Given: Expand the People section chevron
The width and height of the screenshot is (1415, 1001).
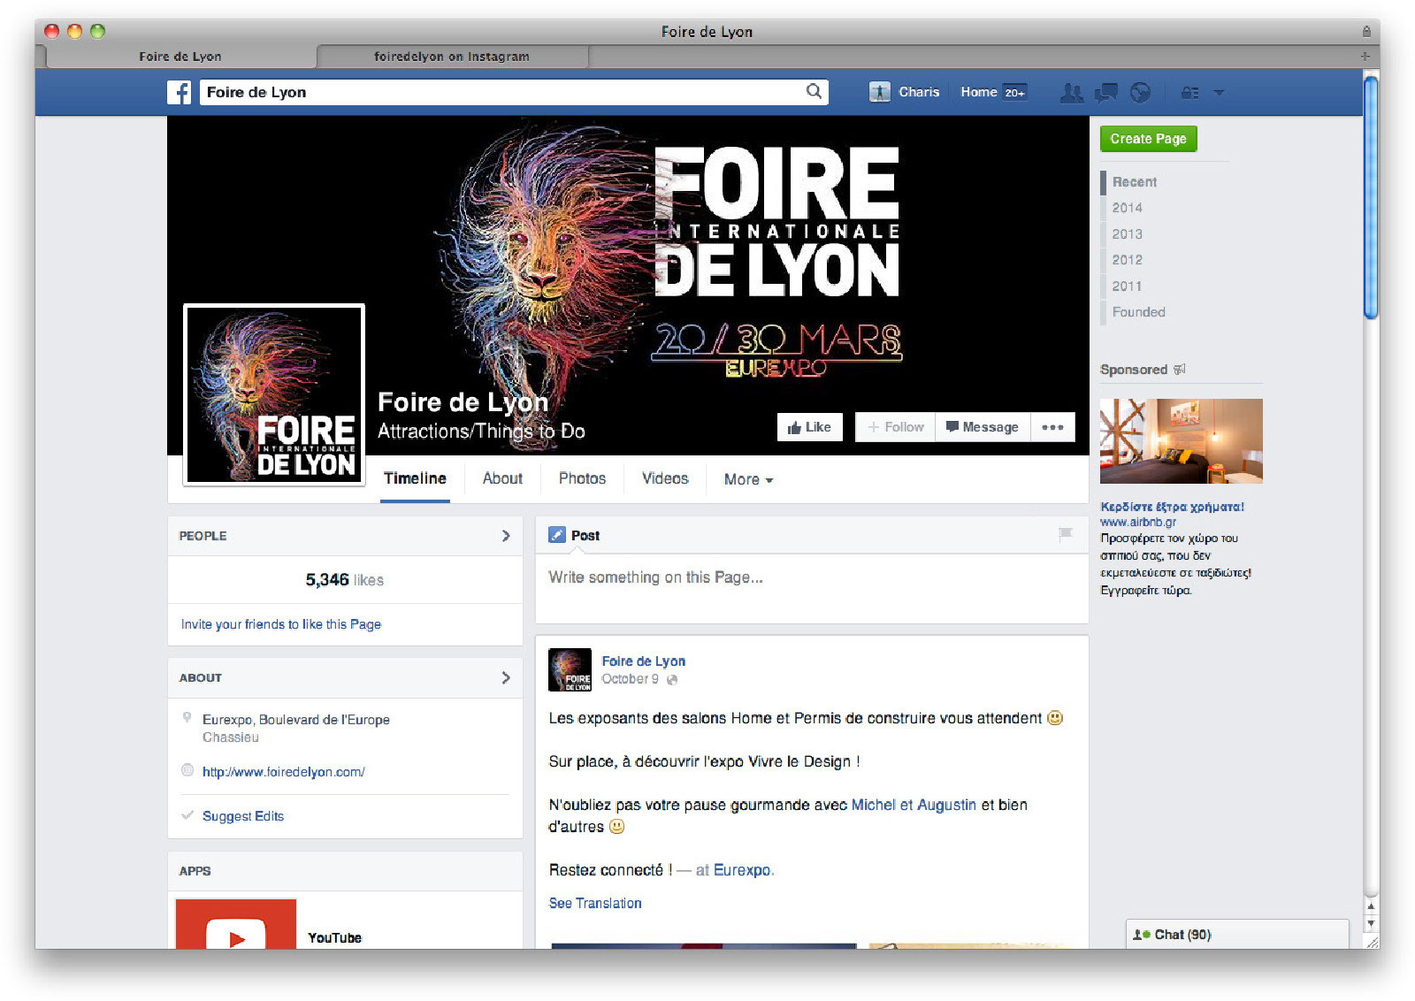Looking at the screenshot, I should pyautogui.click(x=506, y=536).
